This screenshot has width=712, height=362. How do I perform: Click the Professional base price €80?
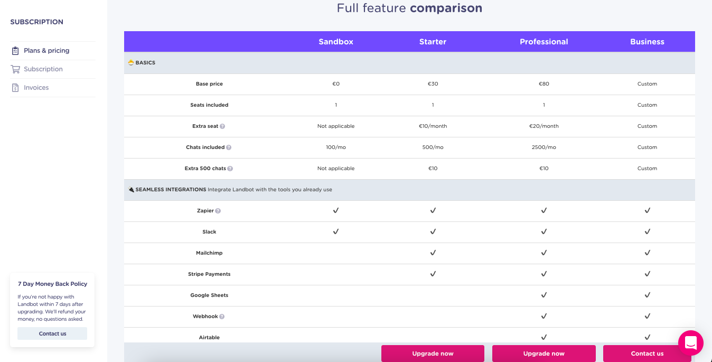pyautogui.click(x=544, y=84)
